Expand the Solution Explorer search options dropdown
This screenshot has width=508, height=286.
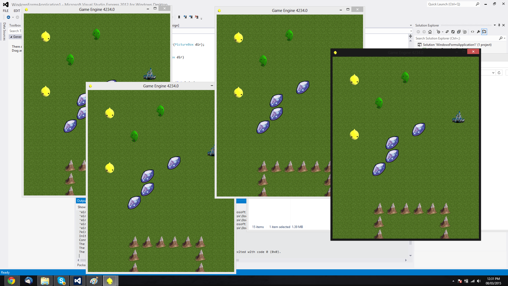coord(505,38)
